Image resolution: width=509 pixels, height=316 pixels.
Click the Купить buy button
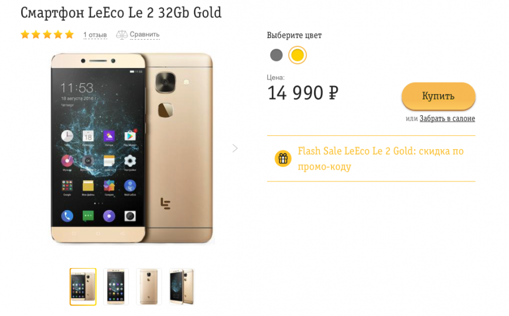438,96
